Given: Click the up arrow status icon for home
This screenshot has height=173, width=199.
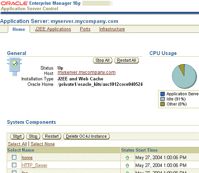Looking at the screenshot, I should (x=128, y=158).
